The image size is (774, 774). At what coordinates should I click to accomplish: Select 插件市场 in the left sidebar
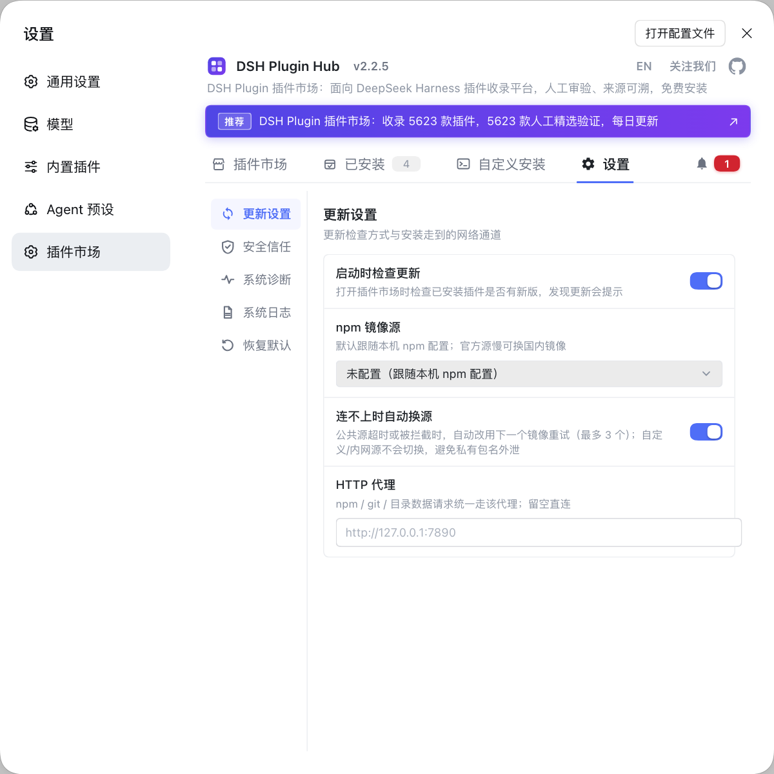(91, 252)
